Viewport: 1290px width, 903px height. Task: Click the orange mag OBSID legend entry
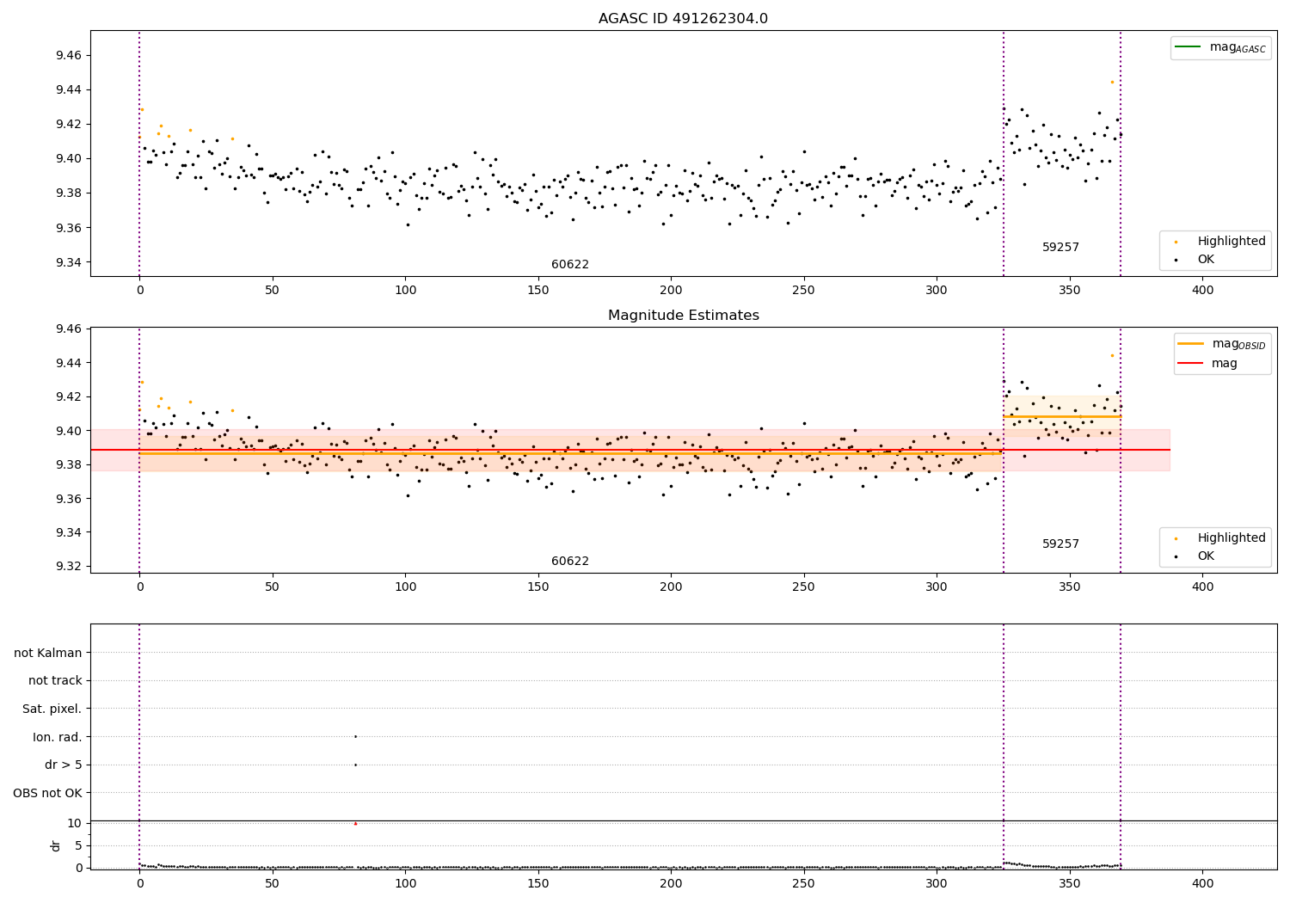coord(1221,344)
